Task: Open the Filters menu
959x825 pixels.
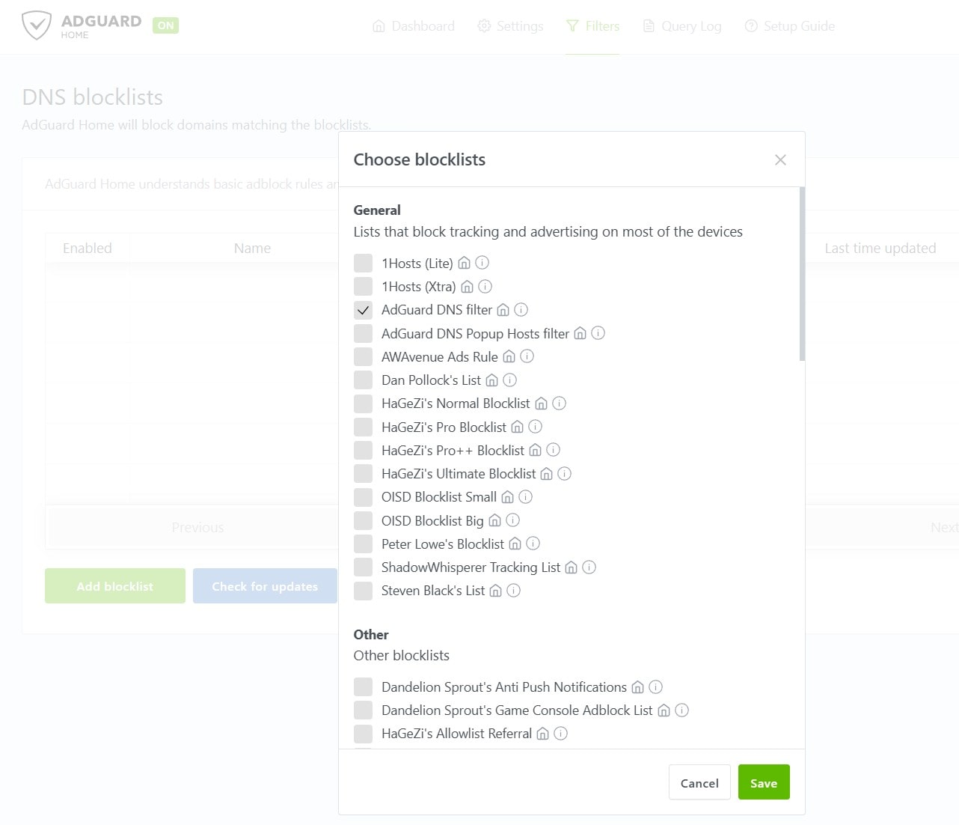Action: (592, 26)
